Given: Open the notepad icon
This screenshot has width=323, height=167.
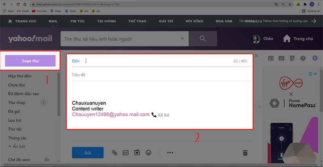Looking at the screenshot, I should pyautogui.click(x=292, y=58).
